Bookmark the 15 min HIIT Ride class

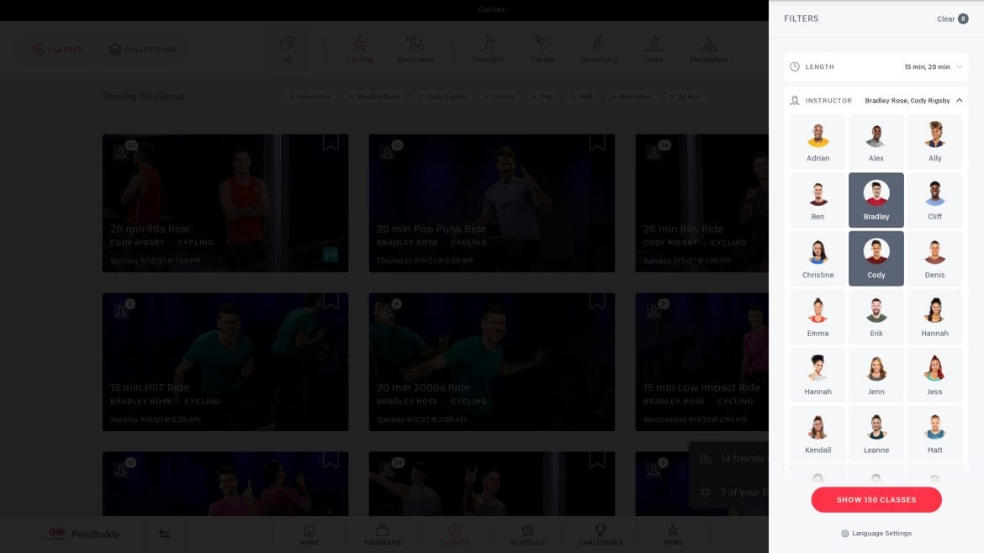tap(331, 301)
